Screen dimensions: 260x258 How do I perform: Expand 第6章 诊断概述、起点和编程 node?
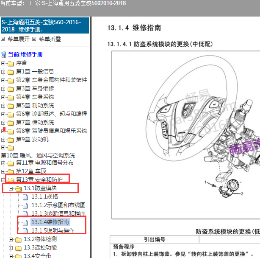click(x=3, y=114)
